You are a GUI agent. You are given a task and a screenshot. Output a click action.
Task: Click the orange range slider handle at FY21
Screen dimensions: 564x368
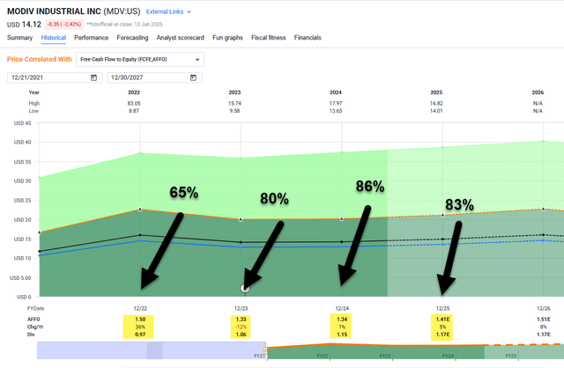coord(266,350)
